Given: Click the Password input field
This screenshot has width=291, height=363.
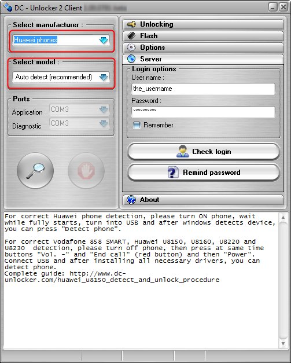Looking at the screenshot, I should (203, 112).
